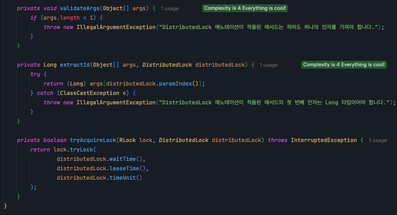The image size is (397, 215).
Task: Click the 'lock.tryLock(' call
Action: (75, 150)
